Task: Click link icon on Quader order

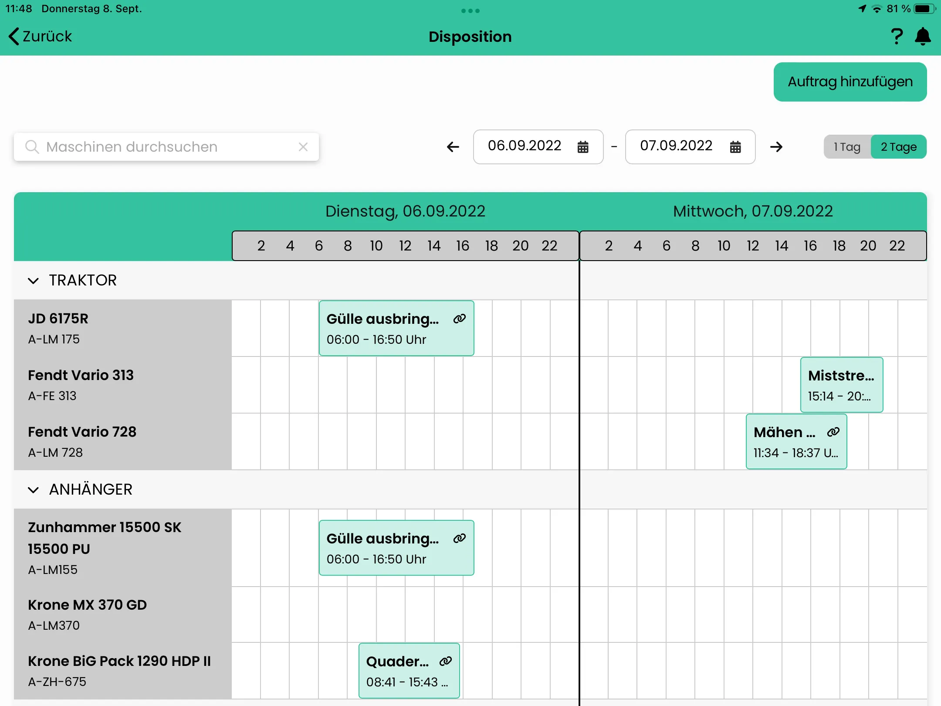Action: [x=445, y=662]
